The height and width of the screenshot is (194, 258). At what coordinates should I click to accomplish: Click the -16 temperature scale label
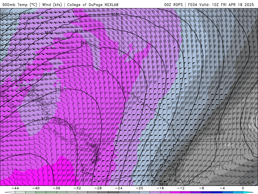pos(160,188)
